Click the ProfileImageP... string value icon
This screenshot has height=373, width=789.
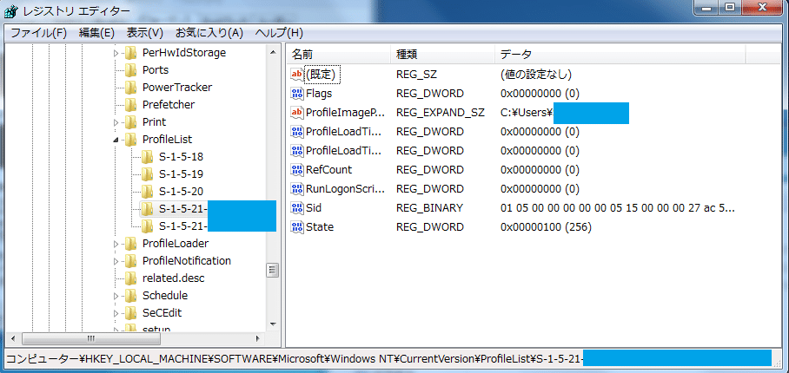coord(297,113)
